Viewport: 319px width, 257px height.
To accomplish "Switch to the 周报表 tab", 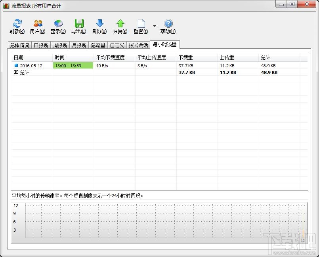I will (x=60, y=45).
